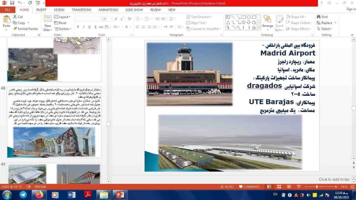The width and height of the screenshot is (356, 200).
Task: Open Firefox from taskbar
Action: pos(39,195)
